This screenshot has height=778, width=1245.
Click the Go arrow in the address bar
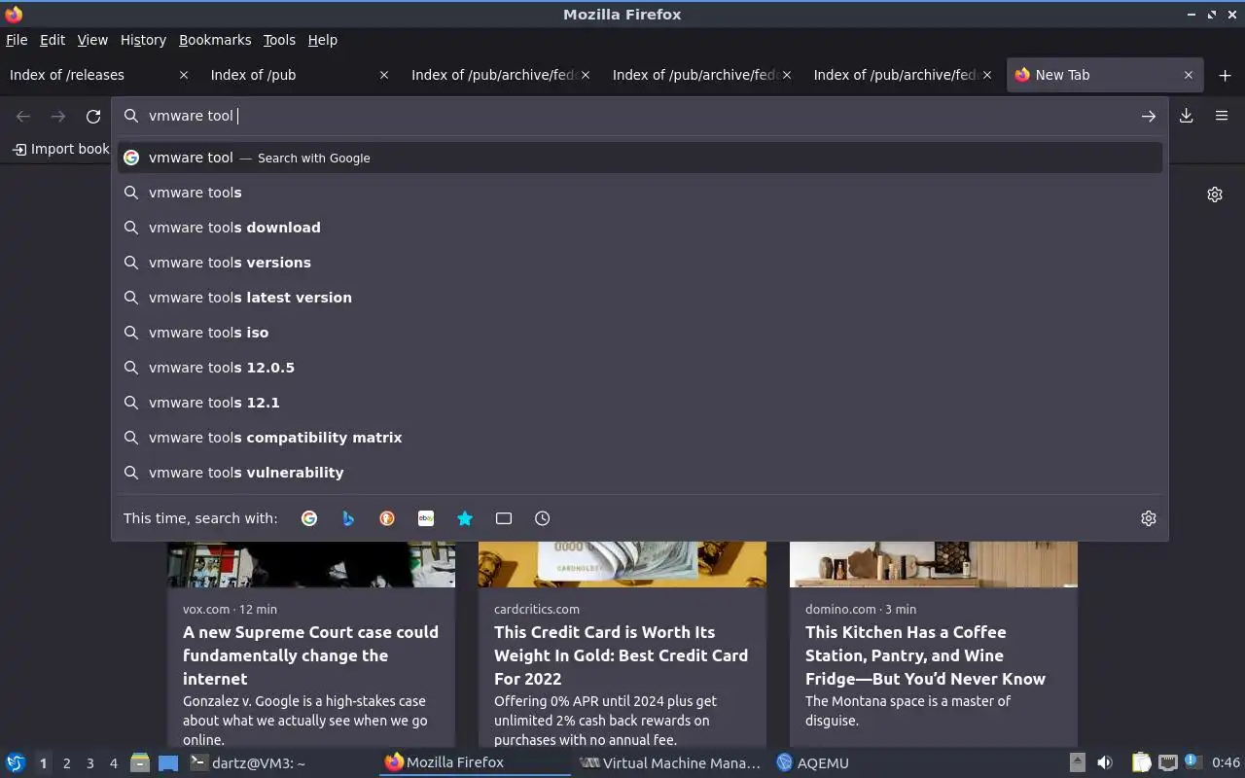pos(1149,116)
